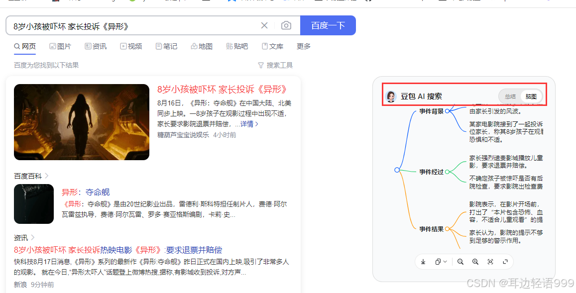Go to the 地图 tab

click(x=202, y=46)
